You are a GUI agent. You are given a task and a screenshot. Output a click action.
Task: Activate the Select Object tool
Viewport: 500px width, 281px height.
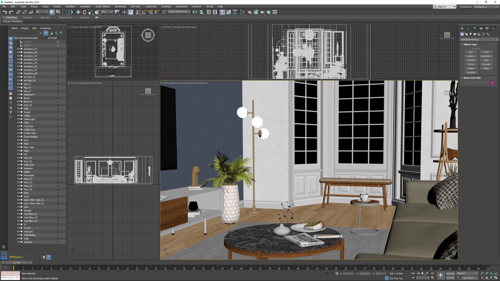(x=52, y=12)
